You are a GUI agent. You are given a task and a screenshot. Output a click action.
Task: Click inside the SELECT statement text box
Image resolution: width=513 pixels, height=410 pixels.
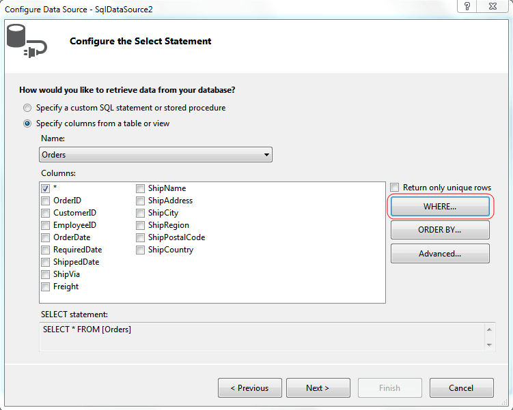(x=260, y=336)
